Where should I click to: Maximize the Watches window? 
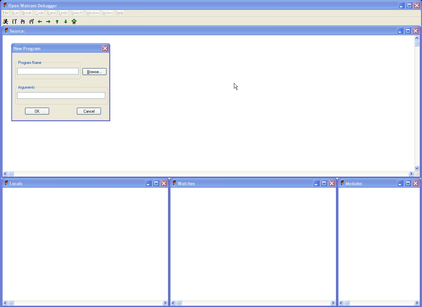point(324,183)
